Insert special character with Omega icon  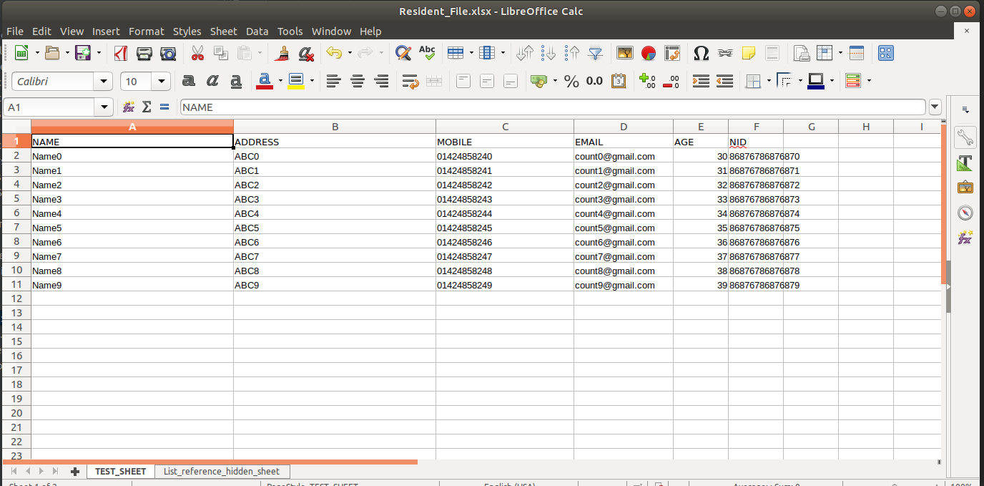coord(702,53)
